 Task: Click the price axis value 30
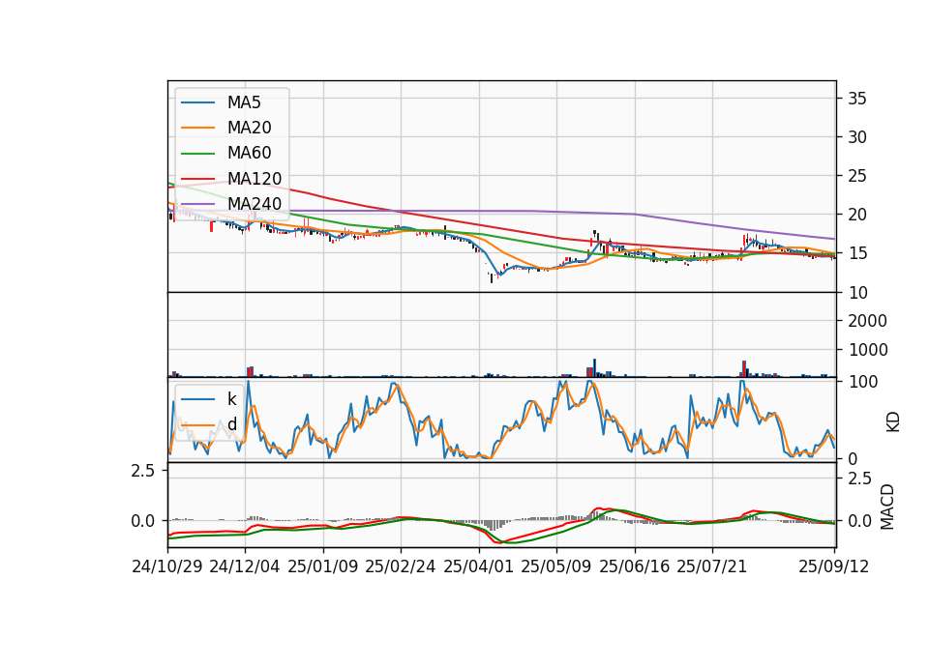(x=856, y=137)
